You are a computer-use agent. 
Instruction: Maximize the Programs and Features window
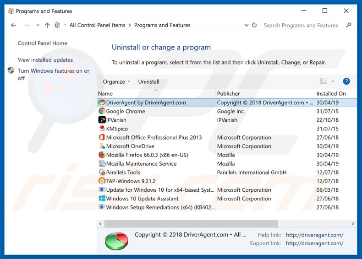[x=325, y=11]
